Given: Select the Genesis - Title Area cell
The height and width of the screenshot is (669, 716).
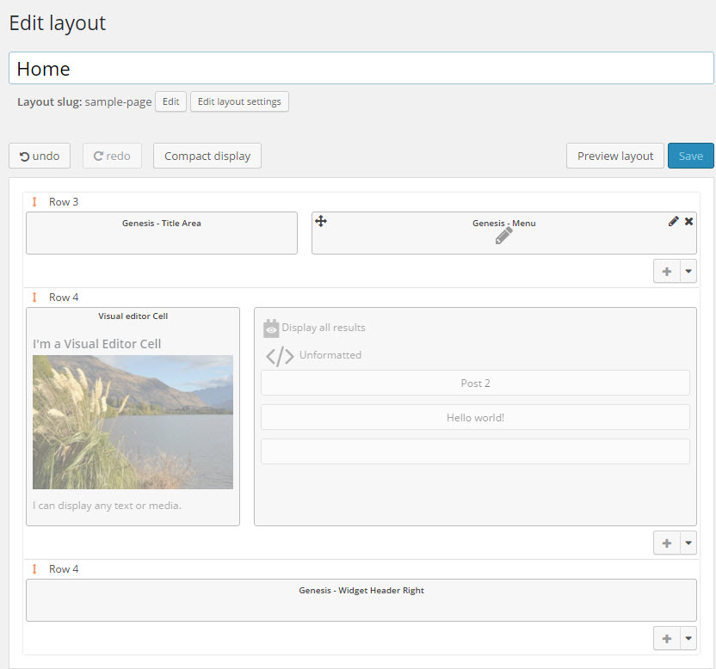Looking at the screenshot, I should (162, 233).
